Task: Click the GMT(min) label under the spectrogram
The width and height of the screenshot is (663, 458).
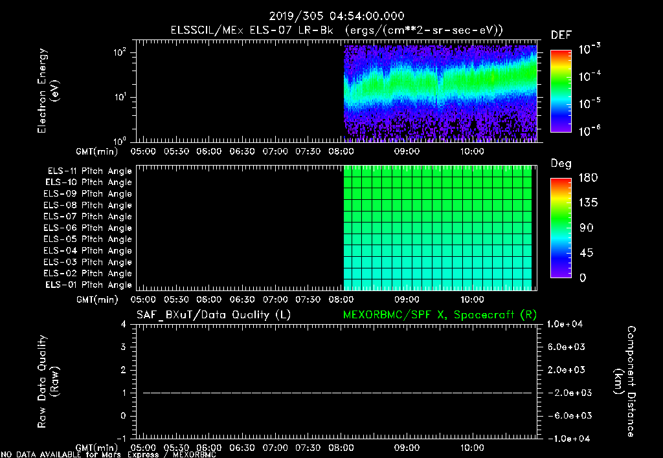Action: point(97,151)
